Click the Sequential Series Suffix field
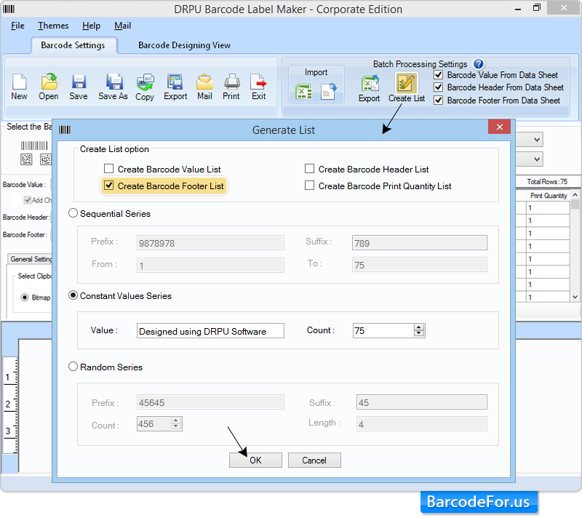Viewport: 582px width, 518px height. coord(420,243)
